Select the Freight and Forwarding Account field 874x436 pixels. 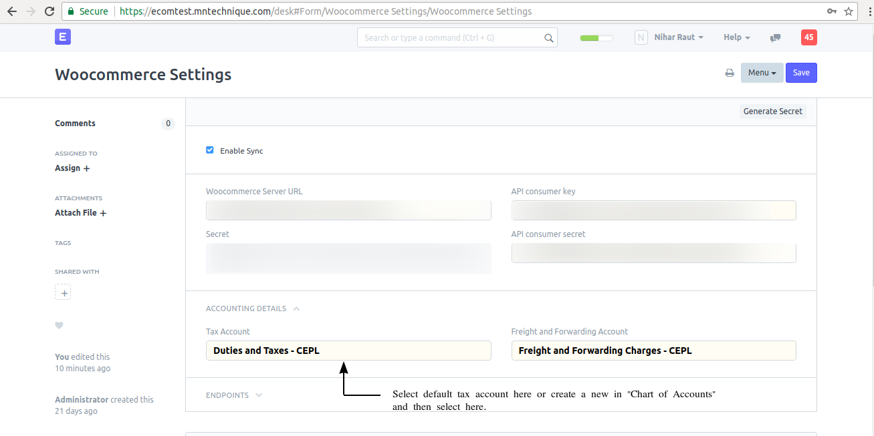[x=654, y=351]
